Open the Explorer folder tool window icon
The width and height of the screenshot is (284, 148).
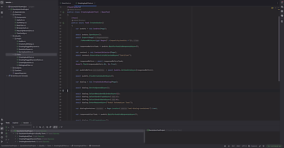click(x=2, y=2)
